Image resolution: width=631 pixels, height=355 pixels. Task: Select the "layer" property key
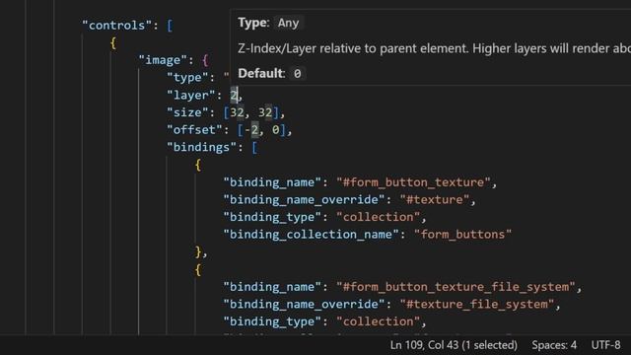(x=191, y=95)
